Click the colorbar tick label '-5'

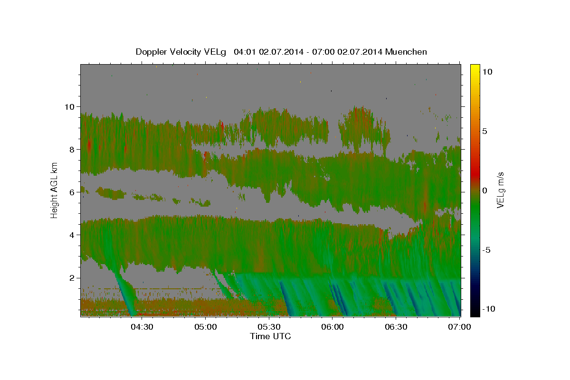click(x=486, y=250)
